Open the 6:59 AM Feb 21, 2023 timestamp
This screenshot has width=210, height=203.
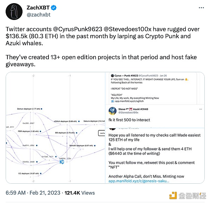pyautogui.click(x=33, y=193)
